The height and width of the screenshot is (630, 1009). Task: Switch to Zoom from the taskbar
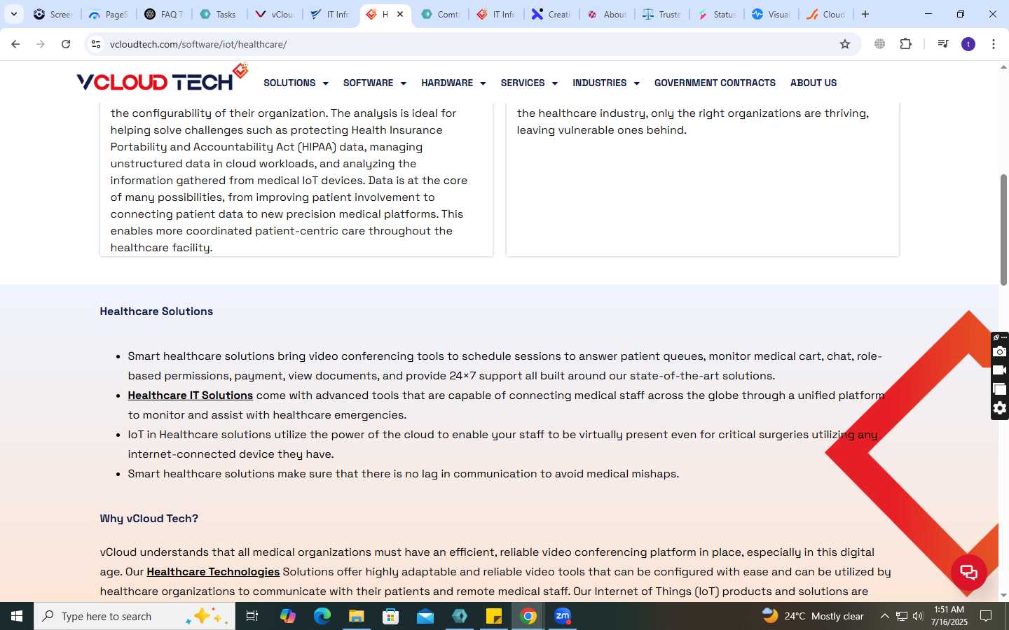(563, 616)
